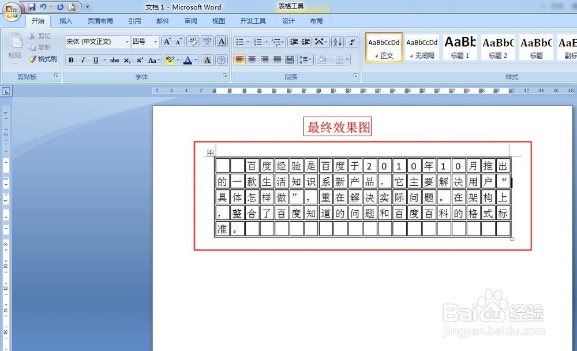577x351 pixels.
Task: Click the Shrink Font icon
Action: coord(179,42)
